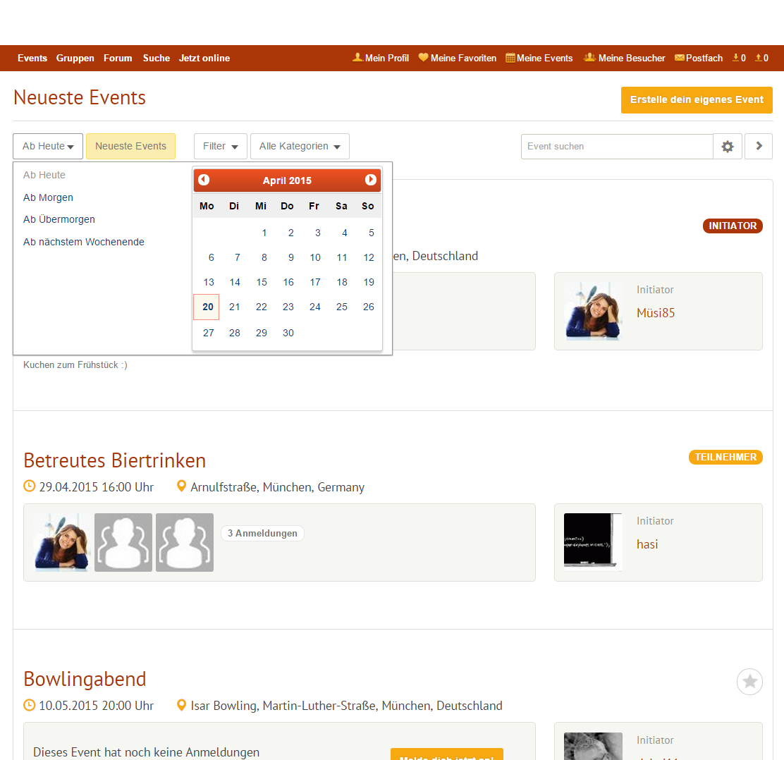The image size is (784, 760).
Task: Open the Filter dropdown
Action: point(220,147)
